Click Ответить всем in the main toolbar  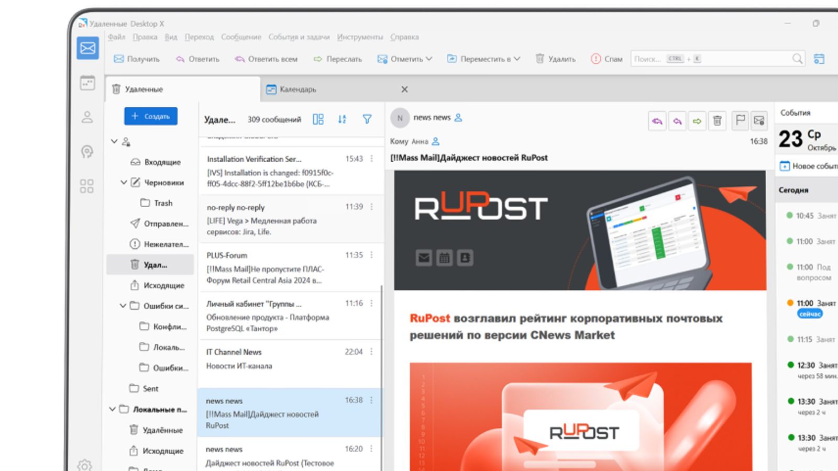click(266, 59)
